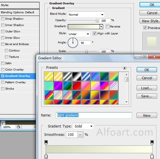
Task: Click the editable gradient bar in editor
Action: click(x=99, y=149)
